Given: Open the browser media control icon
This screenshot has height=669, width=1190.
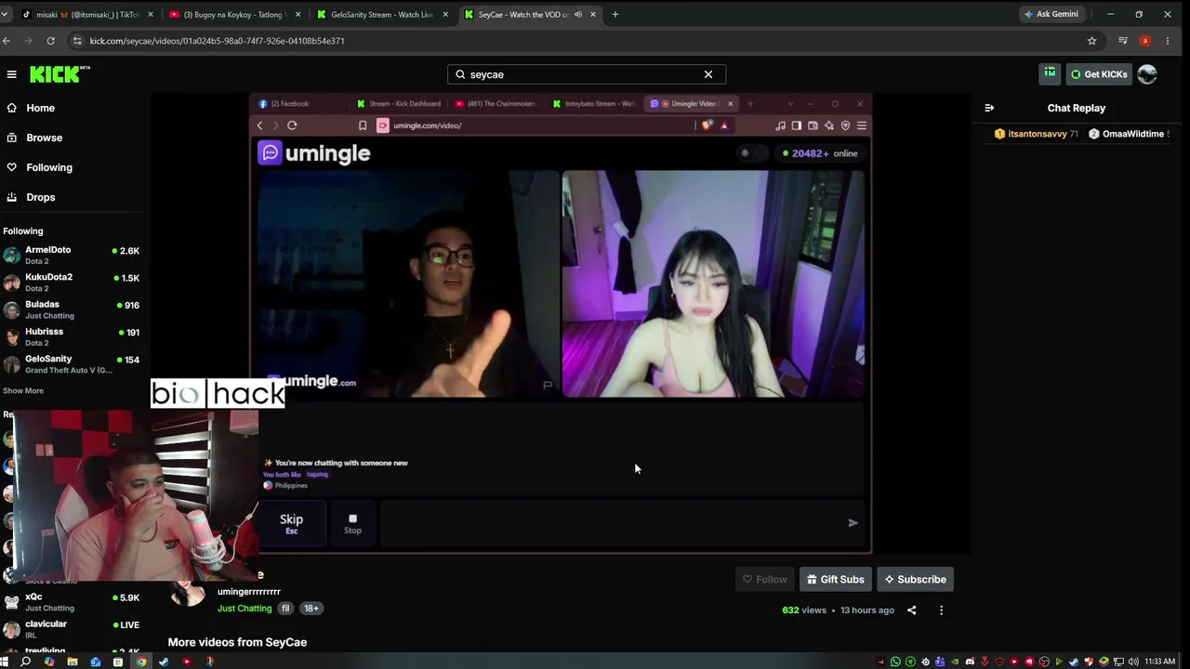Looking at the screenshot, I should (x=1122, y=41).
